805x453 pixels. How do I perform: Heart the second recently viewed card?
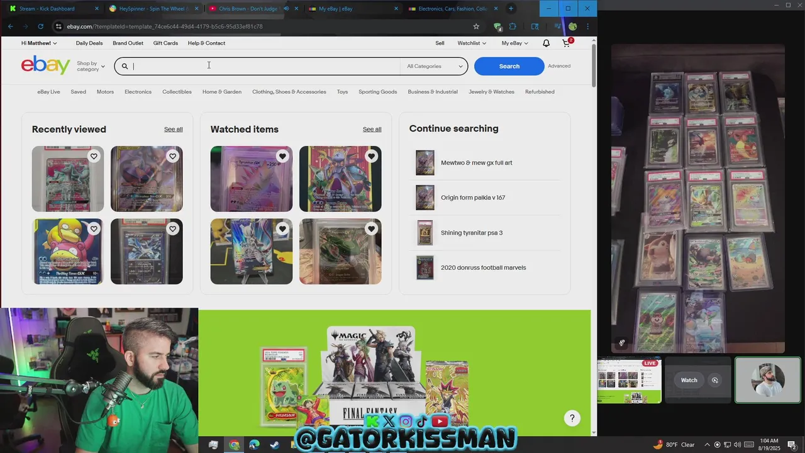172,156
